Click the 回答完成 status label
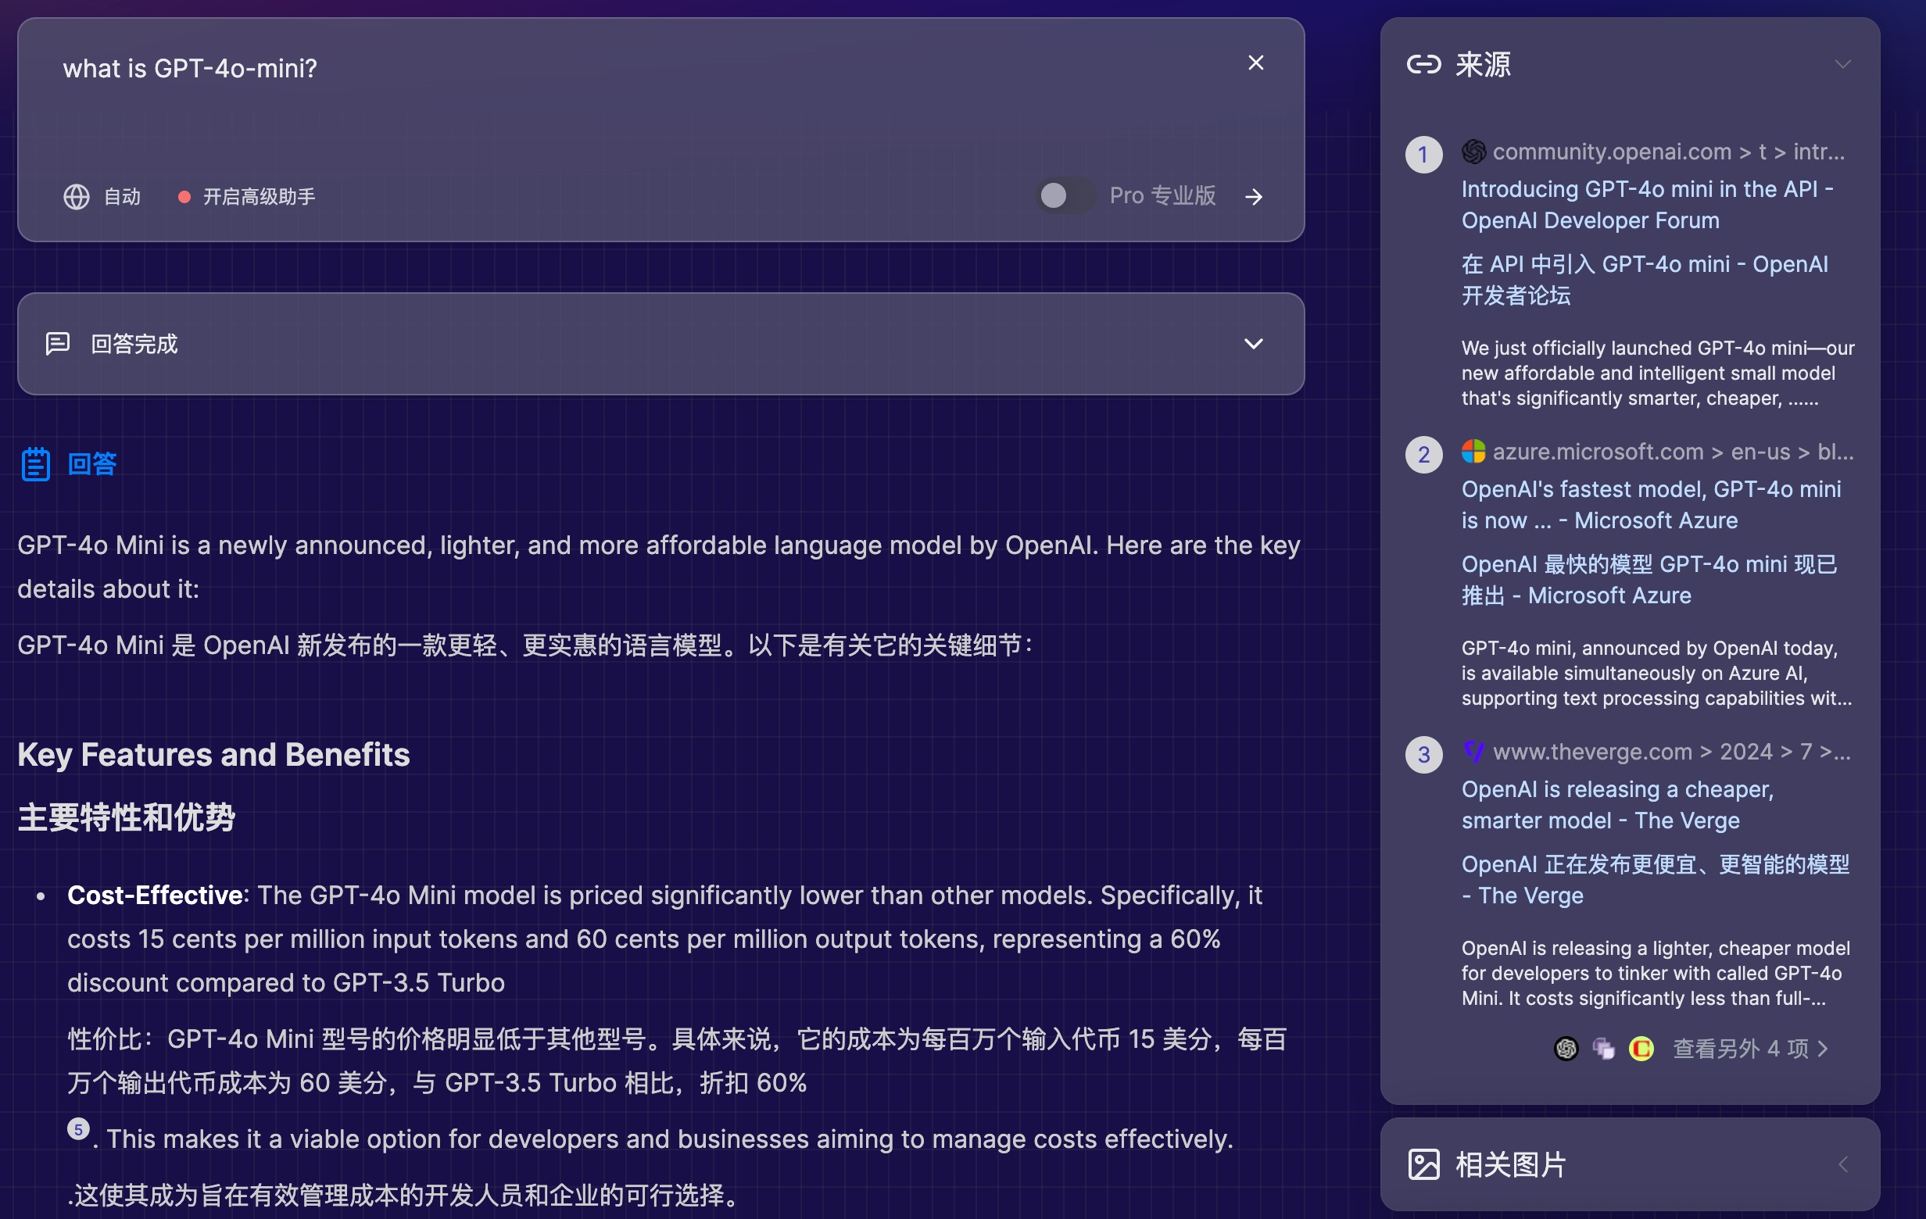The image size is (1926, 1219). (x=134, y=344)
